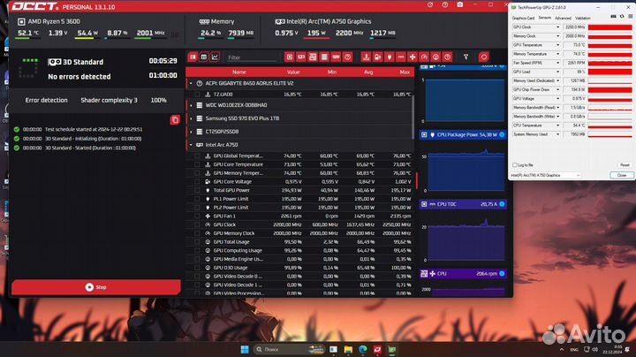This screenshot has height=357, width=636.
Task: Switch to the graph view icon in OCCT toolbar
Action: click(x=215, y=57)
